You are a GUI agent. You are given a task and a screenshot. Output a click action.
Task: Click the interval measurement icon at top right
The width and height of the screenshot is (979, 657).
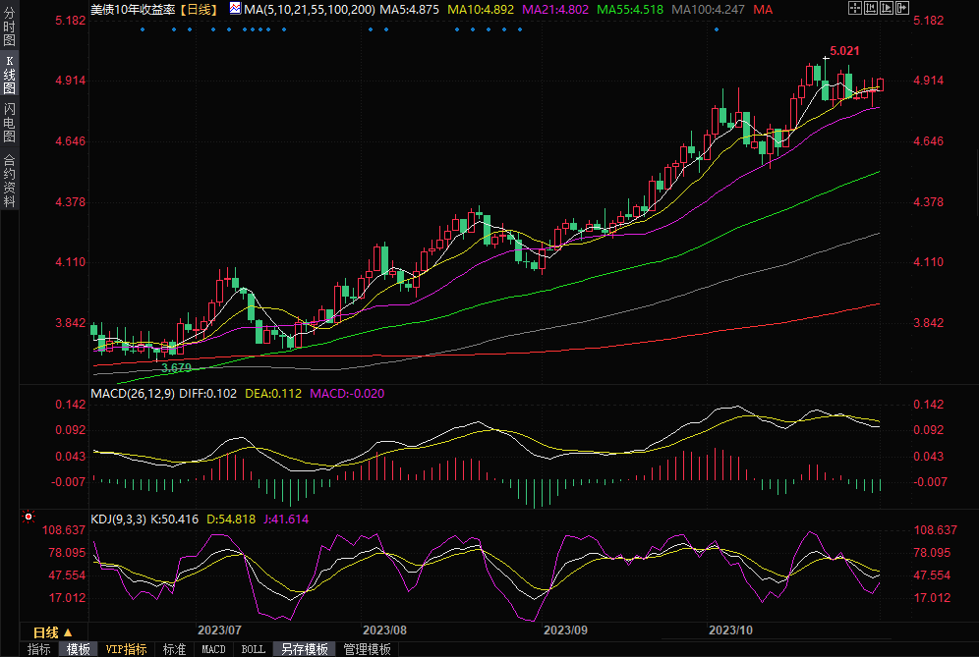[871, 8]
